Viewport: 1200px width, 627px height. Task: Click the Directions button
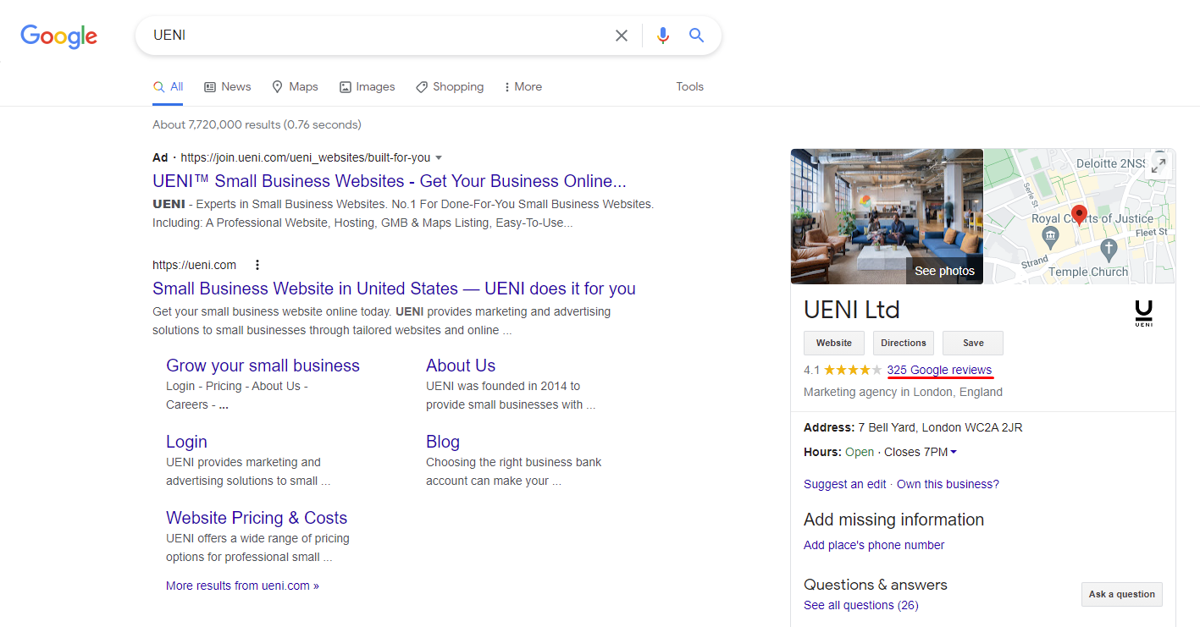point(903,343)
